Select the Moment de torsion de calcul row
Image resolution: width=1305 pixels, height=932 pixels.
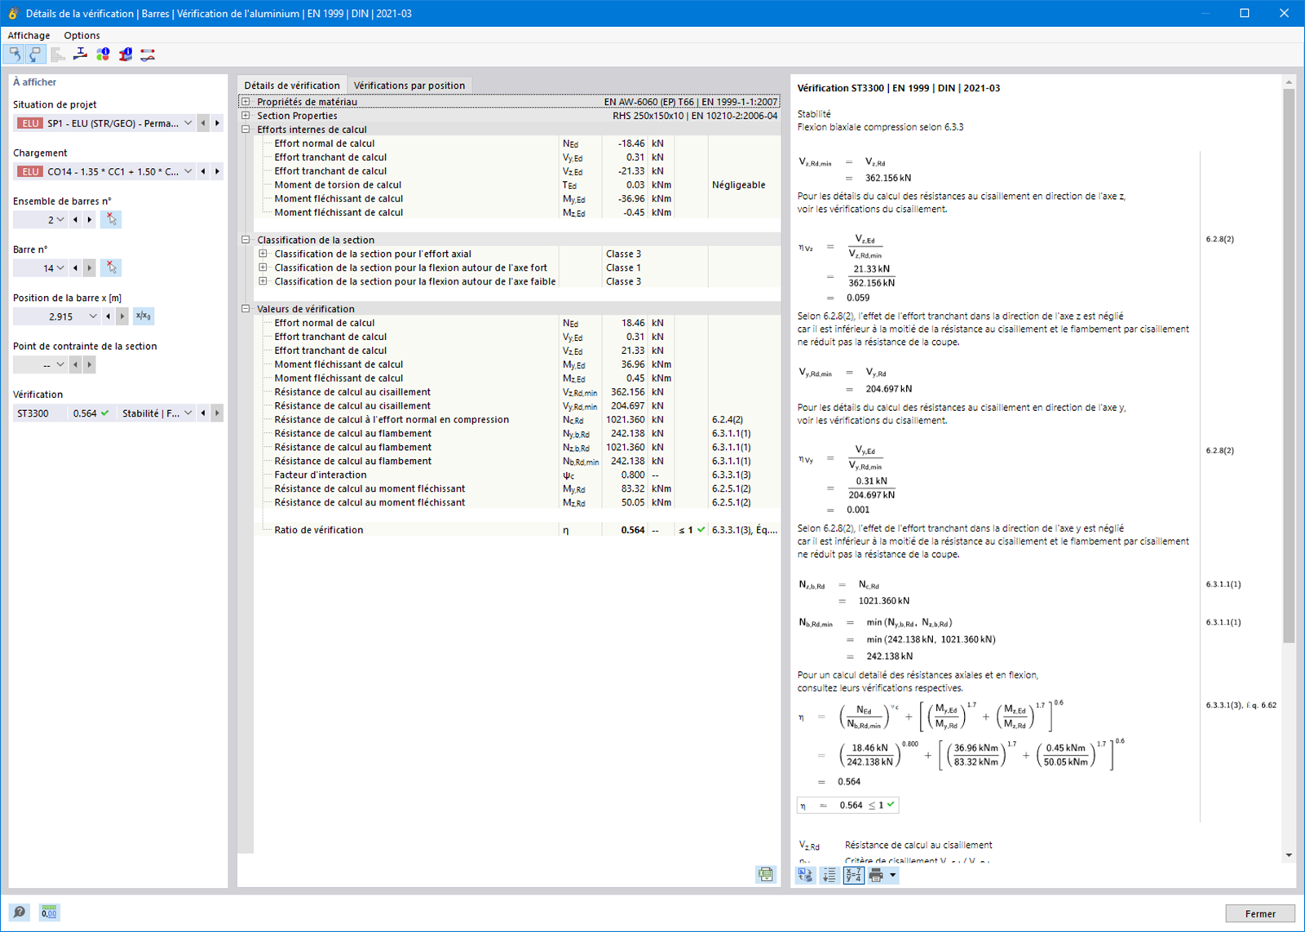[517, 185]
